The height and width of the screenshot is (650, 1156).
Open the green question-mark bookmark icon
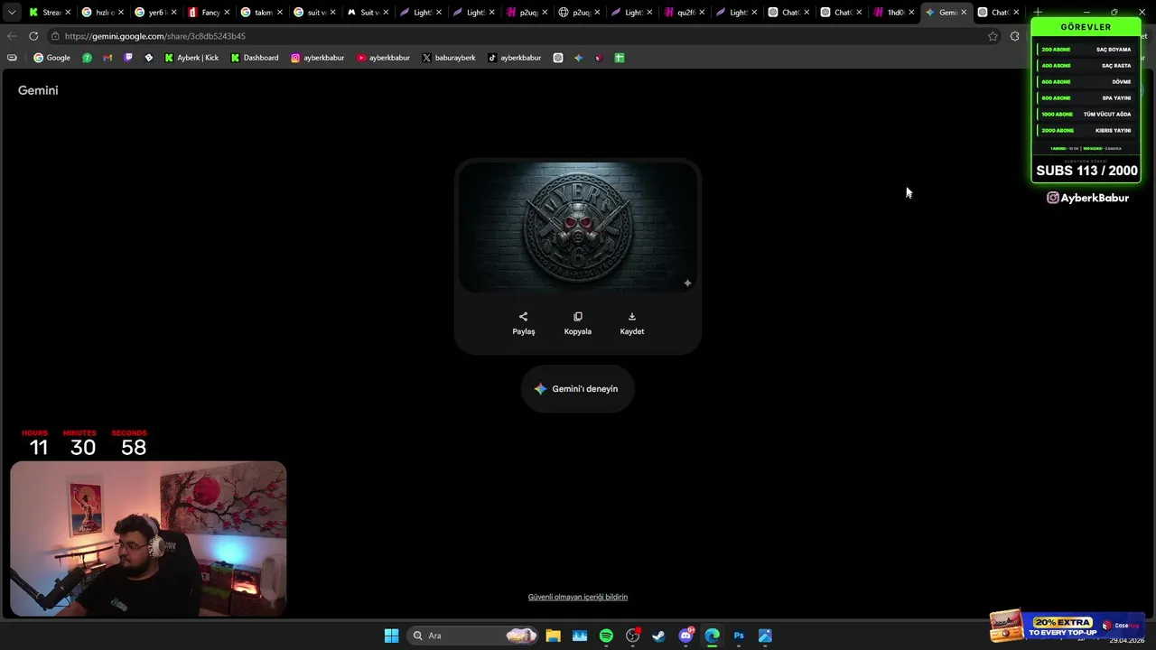[x=87, y=58]
